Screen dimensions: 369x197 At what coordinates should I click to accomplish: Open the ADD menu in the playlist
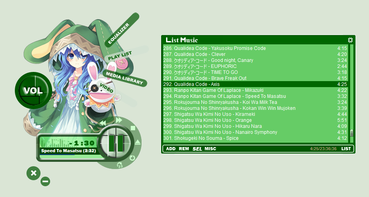click(x=170, y=149)
